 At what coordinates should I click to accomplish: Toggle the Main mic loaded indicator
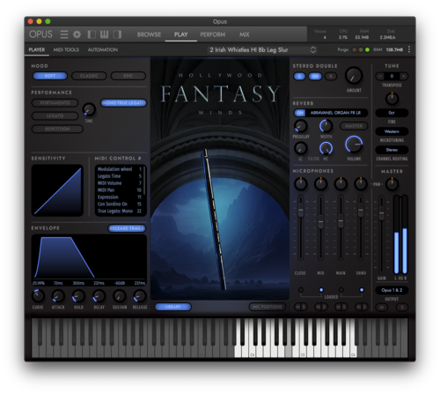click(341, 290)
